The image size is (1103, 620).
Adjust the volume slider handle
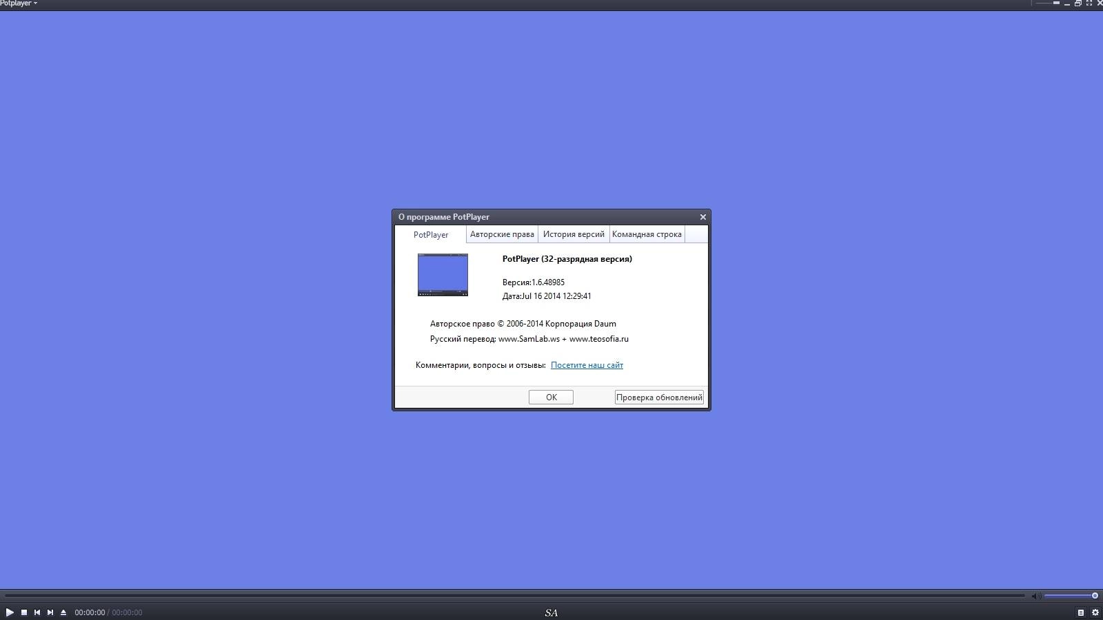(1095, 596)
